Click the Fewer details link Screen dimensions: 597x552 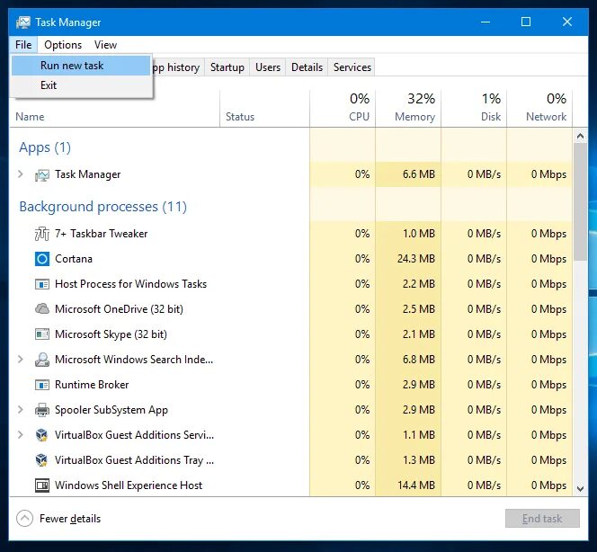(70, 519)
